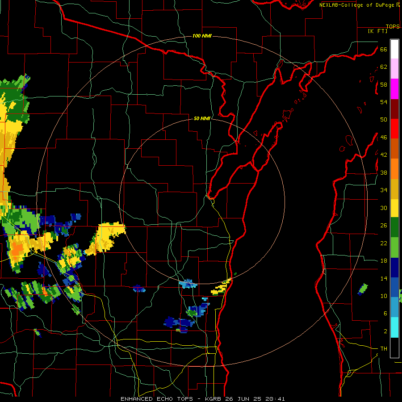This screenshot has height=402, width=402.
Task: Click the 10 legend value label
Action: tap(384, 296)
